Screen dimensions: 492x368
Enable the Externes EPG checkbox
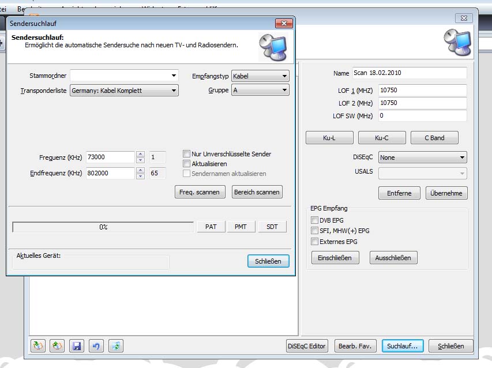[314, 241]
